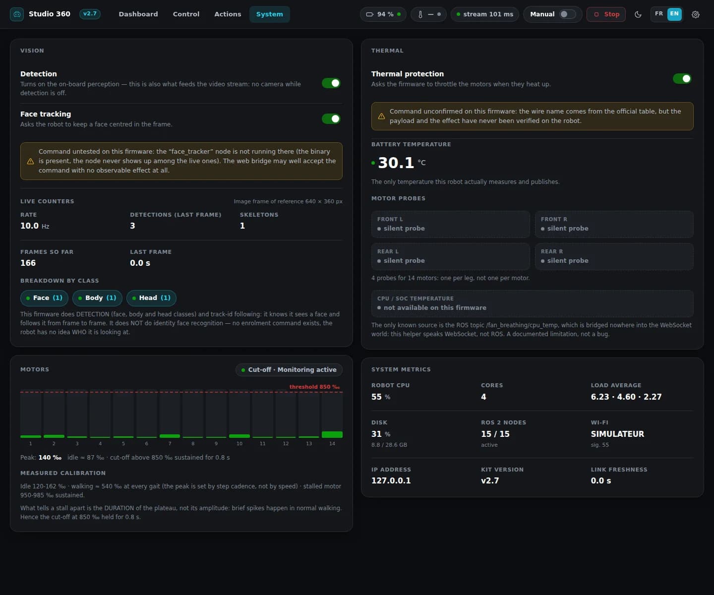Click the REAR L silent probe card
This screenshot has width=714, height=595.
coord(451,256)
